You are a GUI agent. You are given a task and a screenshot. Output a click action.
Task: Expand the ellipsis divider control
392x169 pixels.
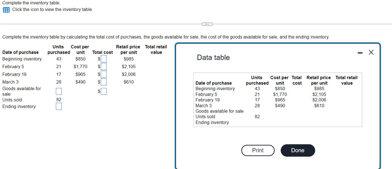pos(207,24)
